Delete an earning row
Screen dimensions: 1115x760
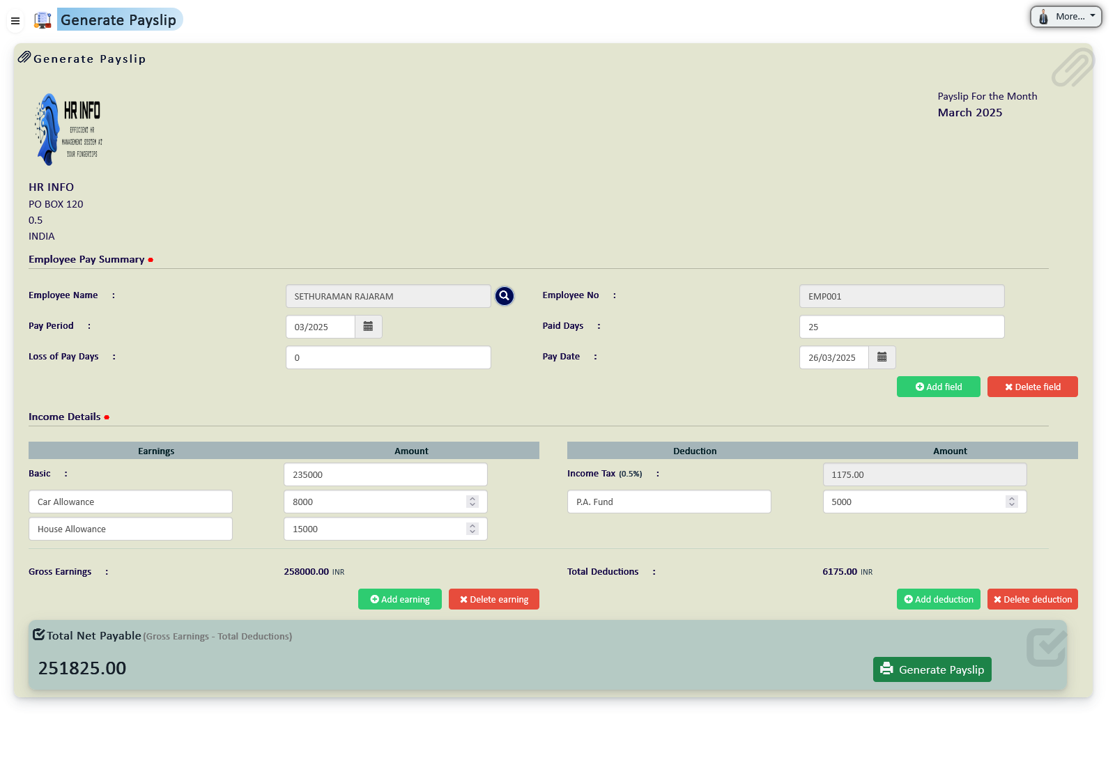pyautogui.click(x=494, y=598)
